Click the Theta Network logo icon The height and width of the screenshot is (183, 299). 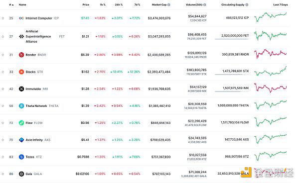click(x=21, y=106)
